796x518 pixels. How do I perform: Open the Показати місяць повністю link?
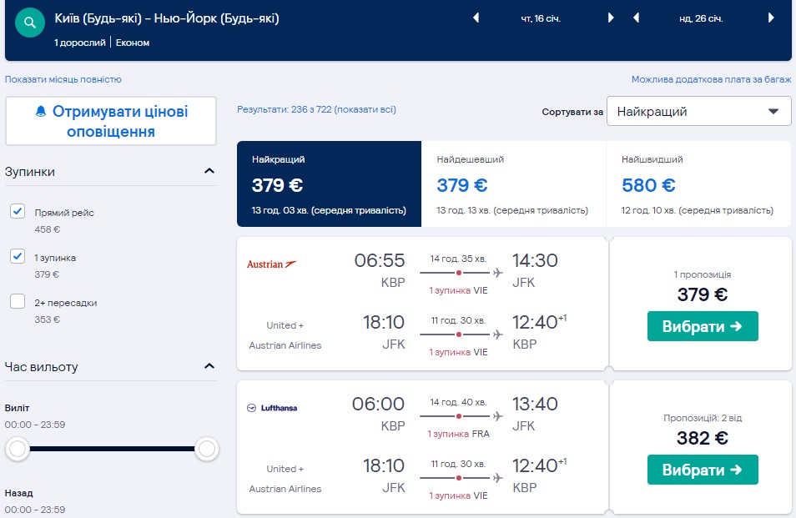(63, 79)
